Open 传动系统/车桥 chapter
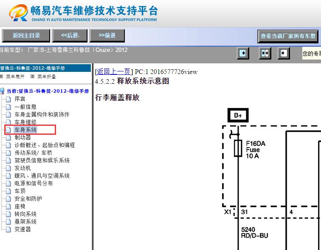Image resolution: width=321 pixels, height=250 pixels. 34,153
